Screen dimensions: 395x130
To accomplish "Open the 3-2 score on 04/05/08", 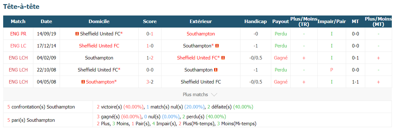I will pos(150,82).
